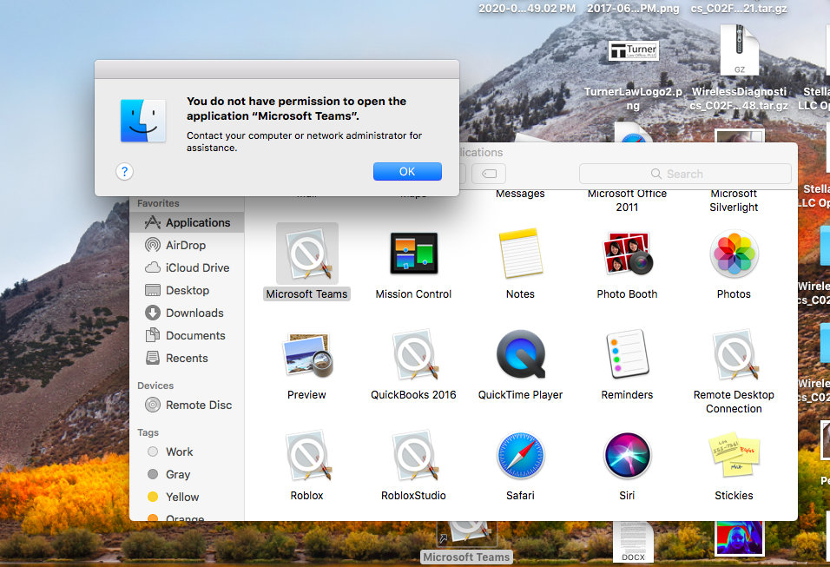Screen dimensions: 830x567
Task: Select TurnerLawLogo2.png on the desktop
Action: (x=633, y=51)
